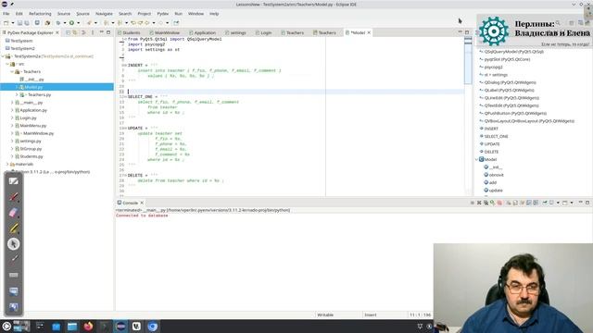This screenshot has width=593, height=333.
Task: Select the red pen annotation tool
Action: tap(14, 197)
